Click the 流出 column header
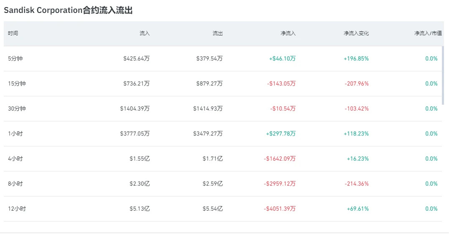449x234 pixels. click(x=218, y=33)
